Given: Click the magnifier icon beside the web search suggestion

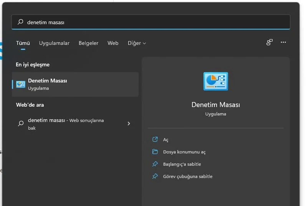Looking at the screenshot, I should [21, 124].
